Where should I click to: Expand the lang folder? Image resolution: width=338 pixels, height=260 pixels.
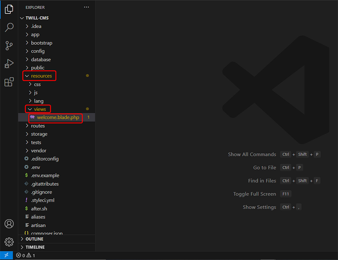pyautogui.click(x=30, y=101)
